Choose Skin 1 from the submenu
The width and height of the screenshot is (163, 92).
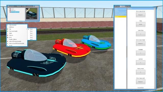coord(32,31)
